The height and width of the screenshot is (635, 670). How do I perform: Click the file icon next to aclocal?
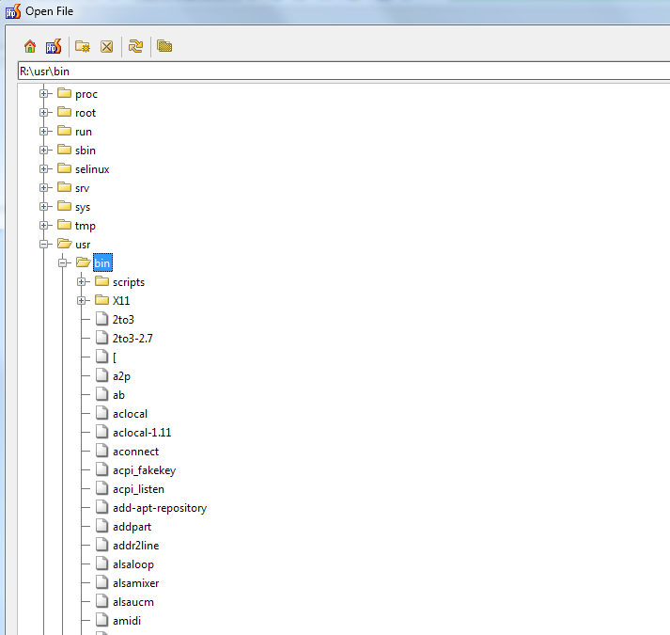(x=101, y=414)
